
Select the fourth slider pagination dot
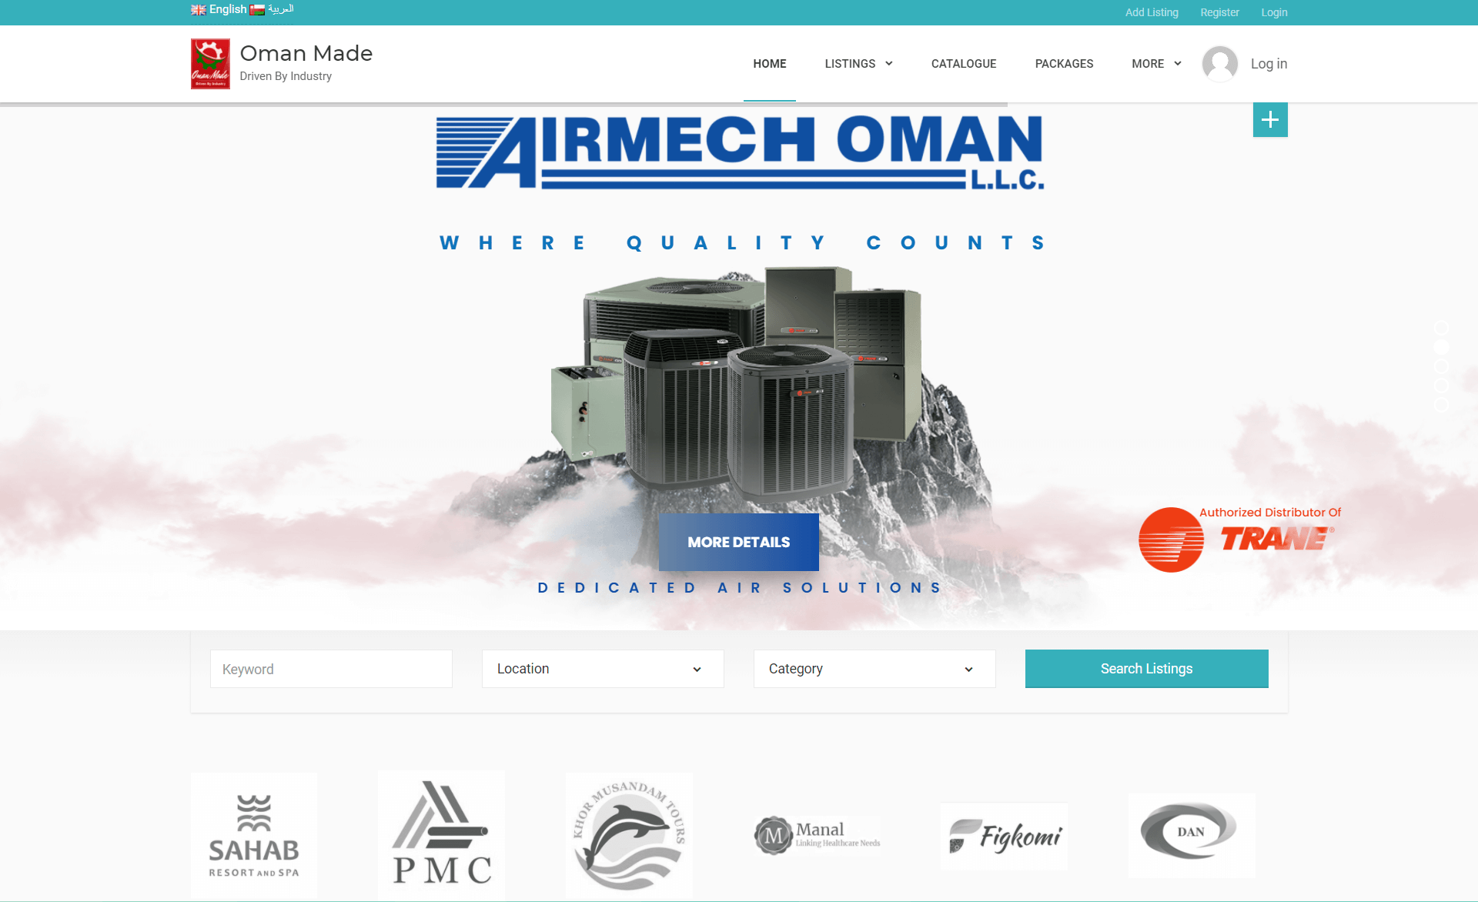1442,386
